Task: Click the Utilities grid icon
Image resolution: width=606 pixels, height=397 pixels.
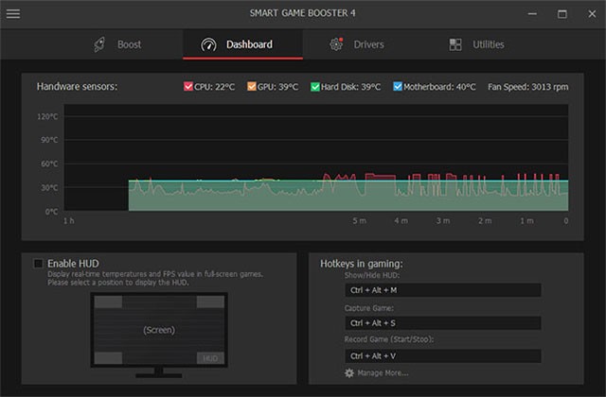Action: tap(455, 44)
